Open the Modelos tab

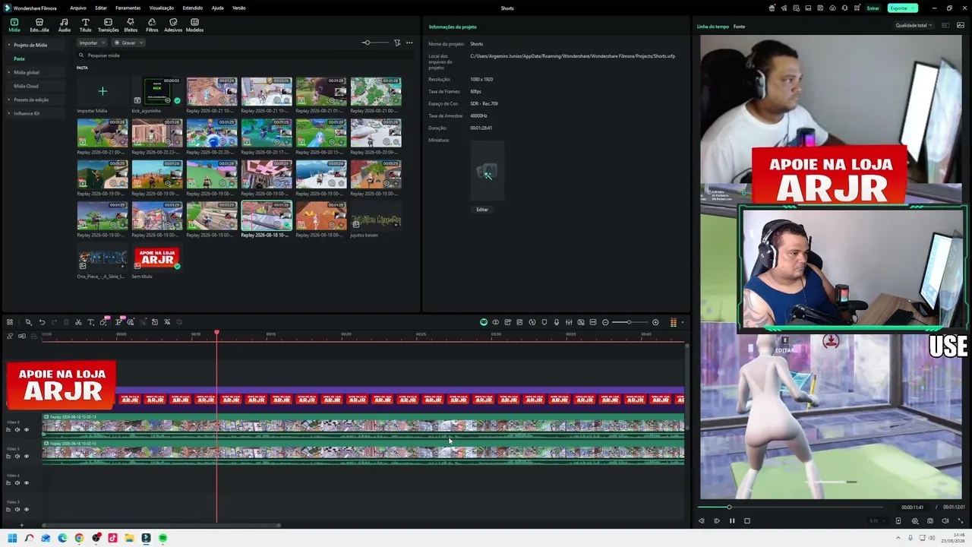(194, 25)
